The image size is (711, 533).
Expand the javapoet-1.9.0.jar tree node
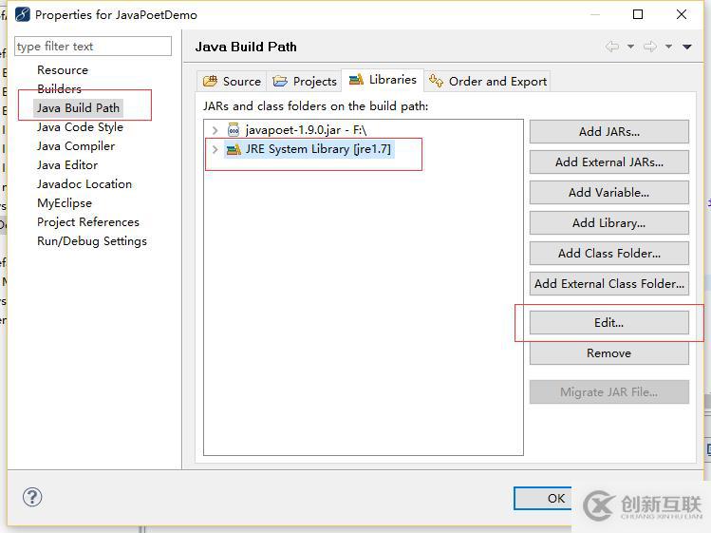pos(215,130)
